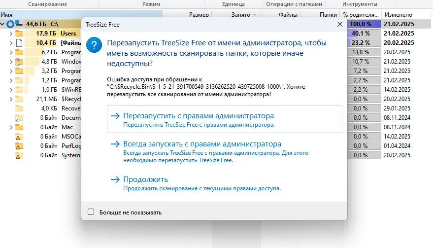The image size is (433, 248).
Task: Open the Сканирование ribbon group
Action: [47, 4]
